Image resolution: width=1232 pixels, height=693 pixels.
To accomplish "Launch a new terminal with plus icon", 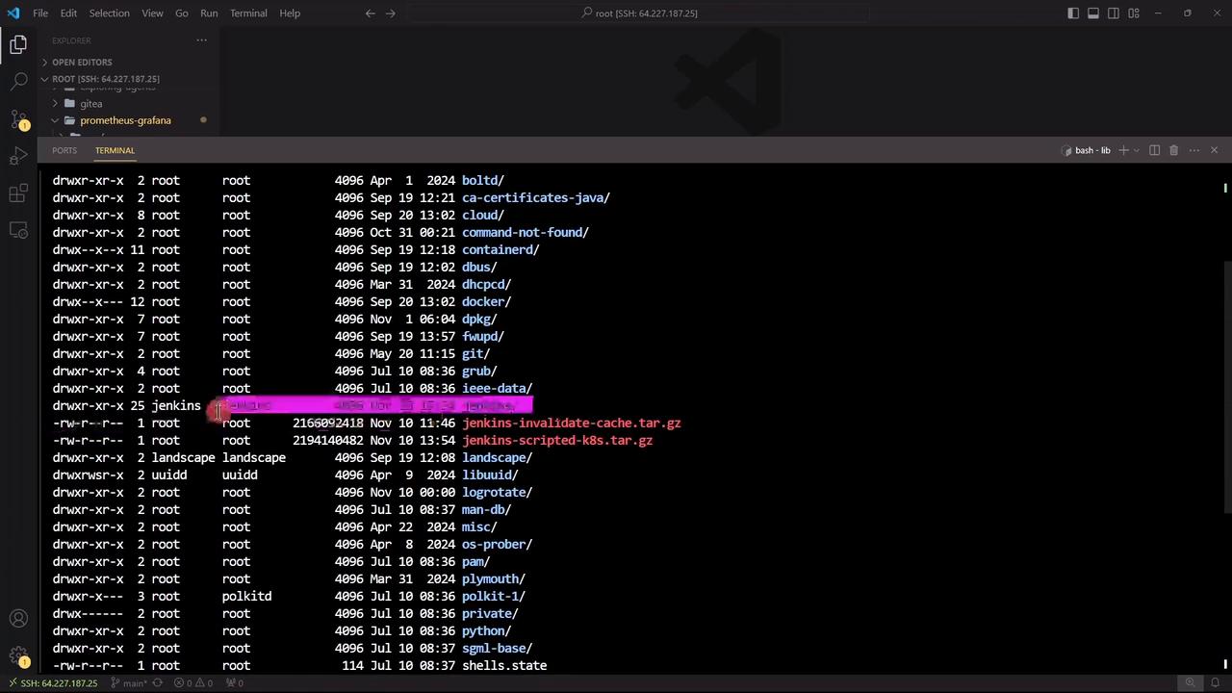I will (1122, 150).
